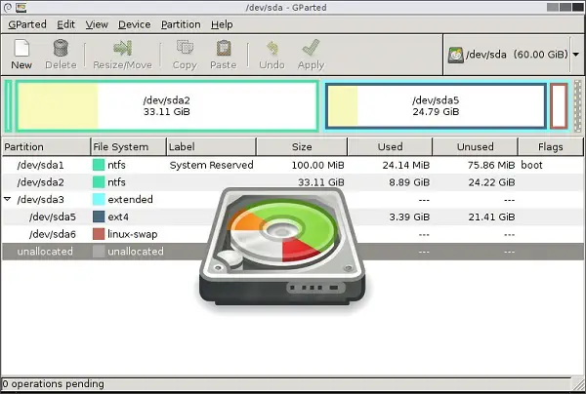Select the /dev/sda5 block in disk map

pos(436,106)
